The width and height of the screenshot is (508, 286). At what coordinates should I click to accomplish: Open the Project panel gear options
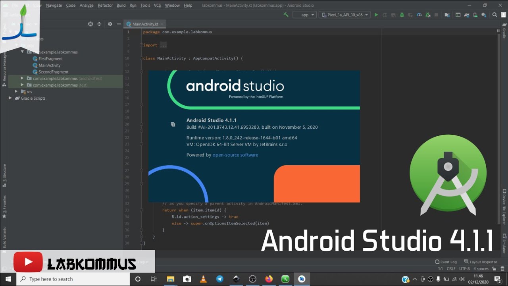coord(110,24)
